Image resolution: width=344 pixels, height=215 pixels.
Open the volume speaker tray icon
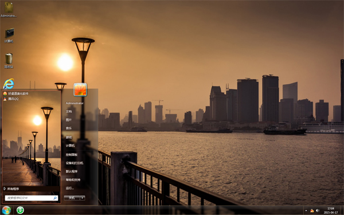[x=318, y=210]
